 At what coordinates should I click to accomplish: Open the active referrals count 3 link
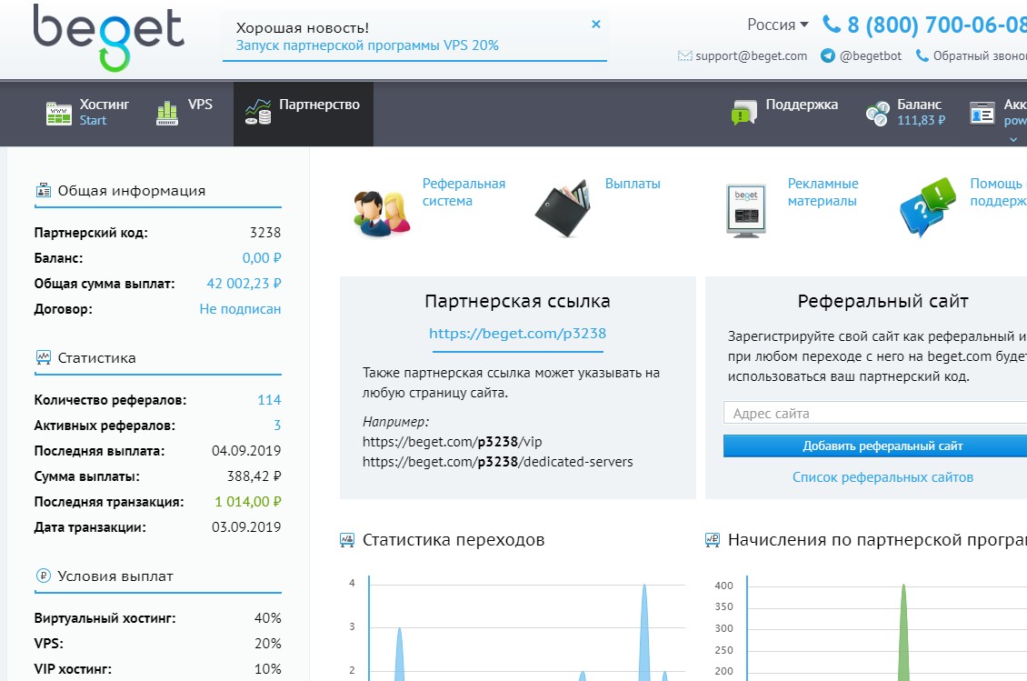click(277, 426)
